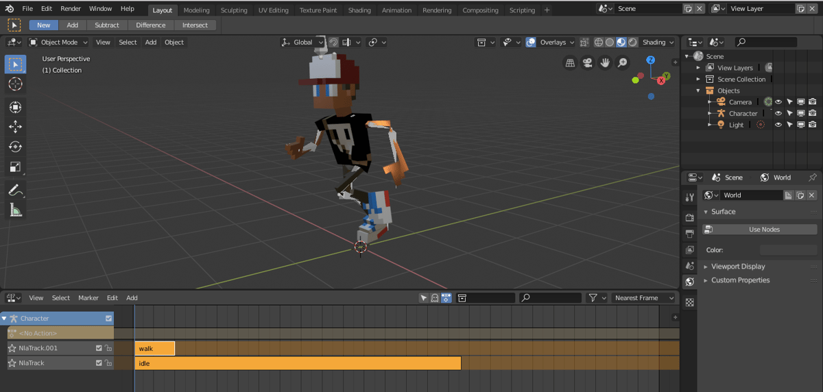Lock the NlaTrack.001 track
The image size is (823, 392).
[x=108, y=348]
